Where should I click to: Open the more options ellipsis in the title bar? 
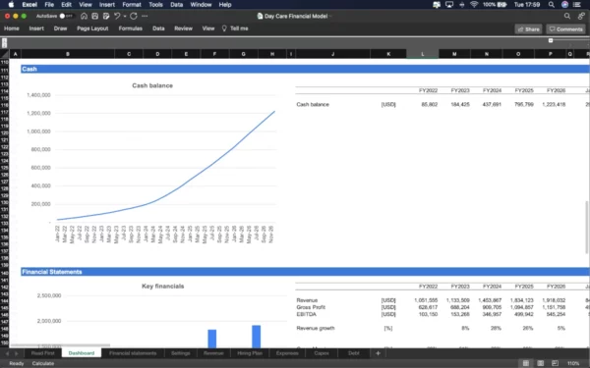pyautogui.click(x=145, y=16)
